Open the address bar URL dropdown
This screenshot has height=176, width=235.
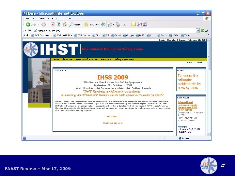(198, 31)
